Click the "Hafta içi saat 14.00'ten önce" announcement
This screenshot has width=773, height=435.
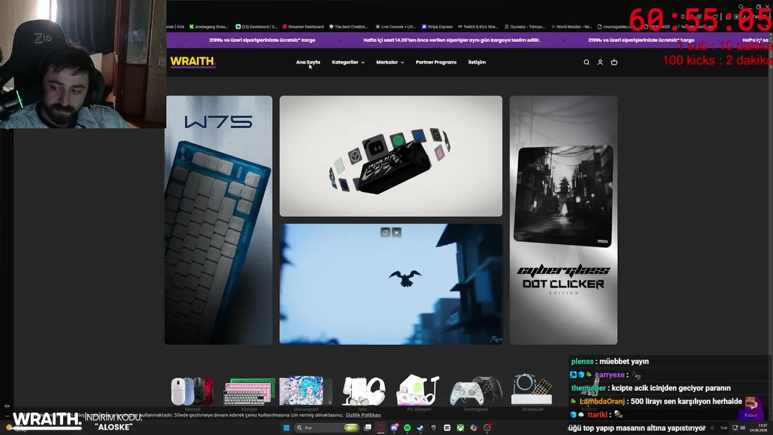pos(452,40)
